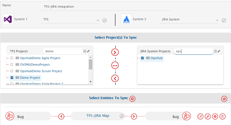The width and height of the screenshot is (231, 125).
Task: Check the OpsHubDemo Agile Project checkbox
Action: click(12, 58)
